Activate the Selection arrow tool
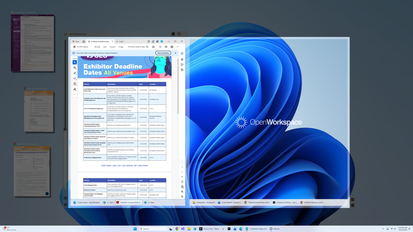 point(75,62)
